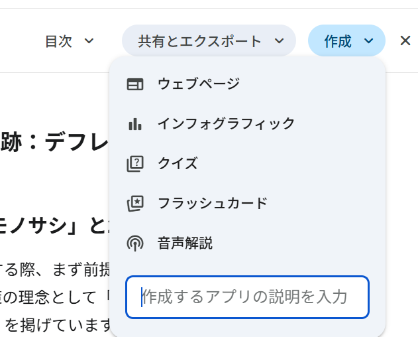Collapse the 作成 dropdown chevron
Screen dimensions: 418x337
(x=369, y=41)
